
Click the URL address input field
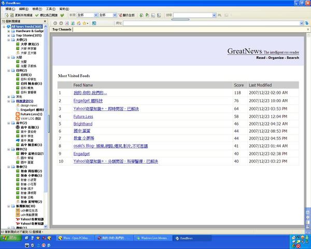[x=211, y=23]
